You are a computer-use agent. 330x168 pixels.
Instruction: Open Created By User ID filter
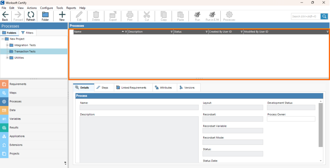[x=242, y=32]
